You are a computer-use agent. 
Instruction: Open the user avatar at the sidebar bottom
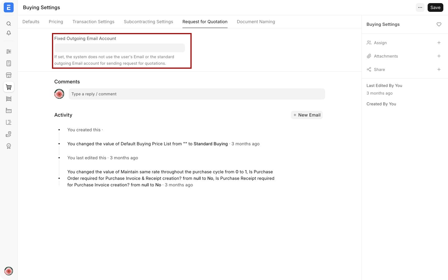coord(9,271)
